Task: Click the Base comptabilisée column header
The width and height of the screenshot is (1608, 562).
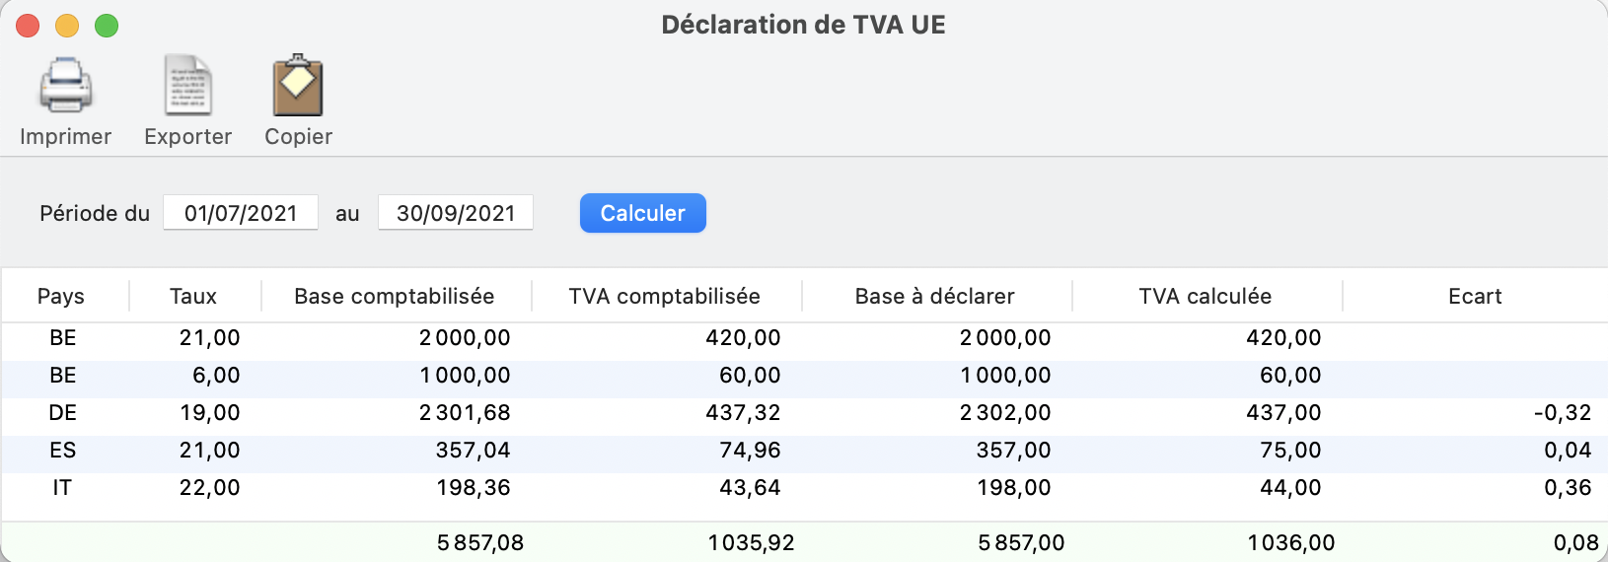Action: pyautogui.click(x=395, y=296)
